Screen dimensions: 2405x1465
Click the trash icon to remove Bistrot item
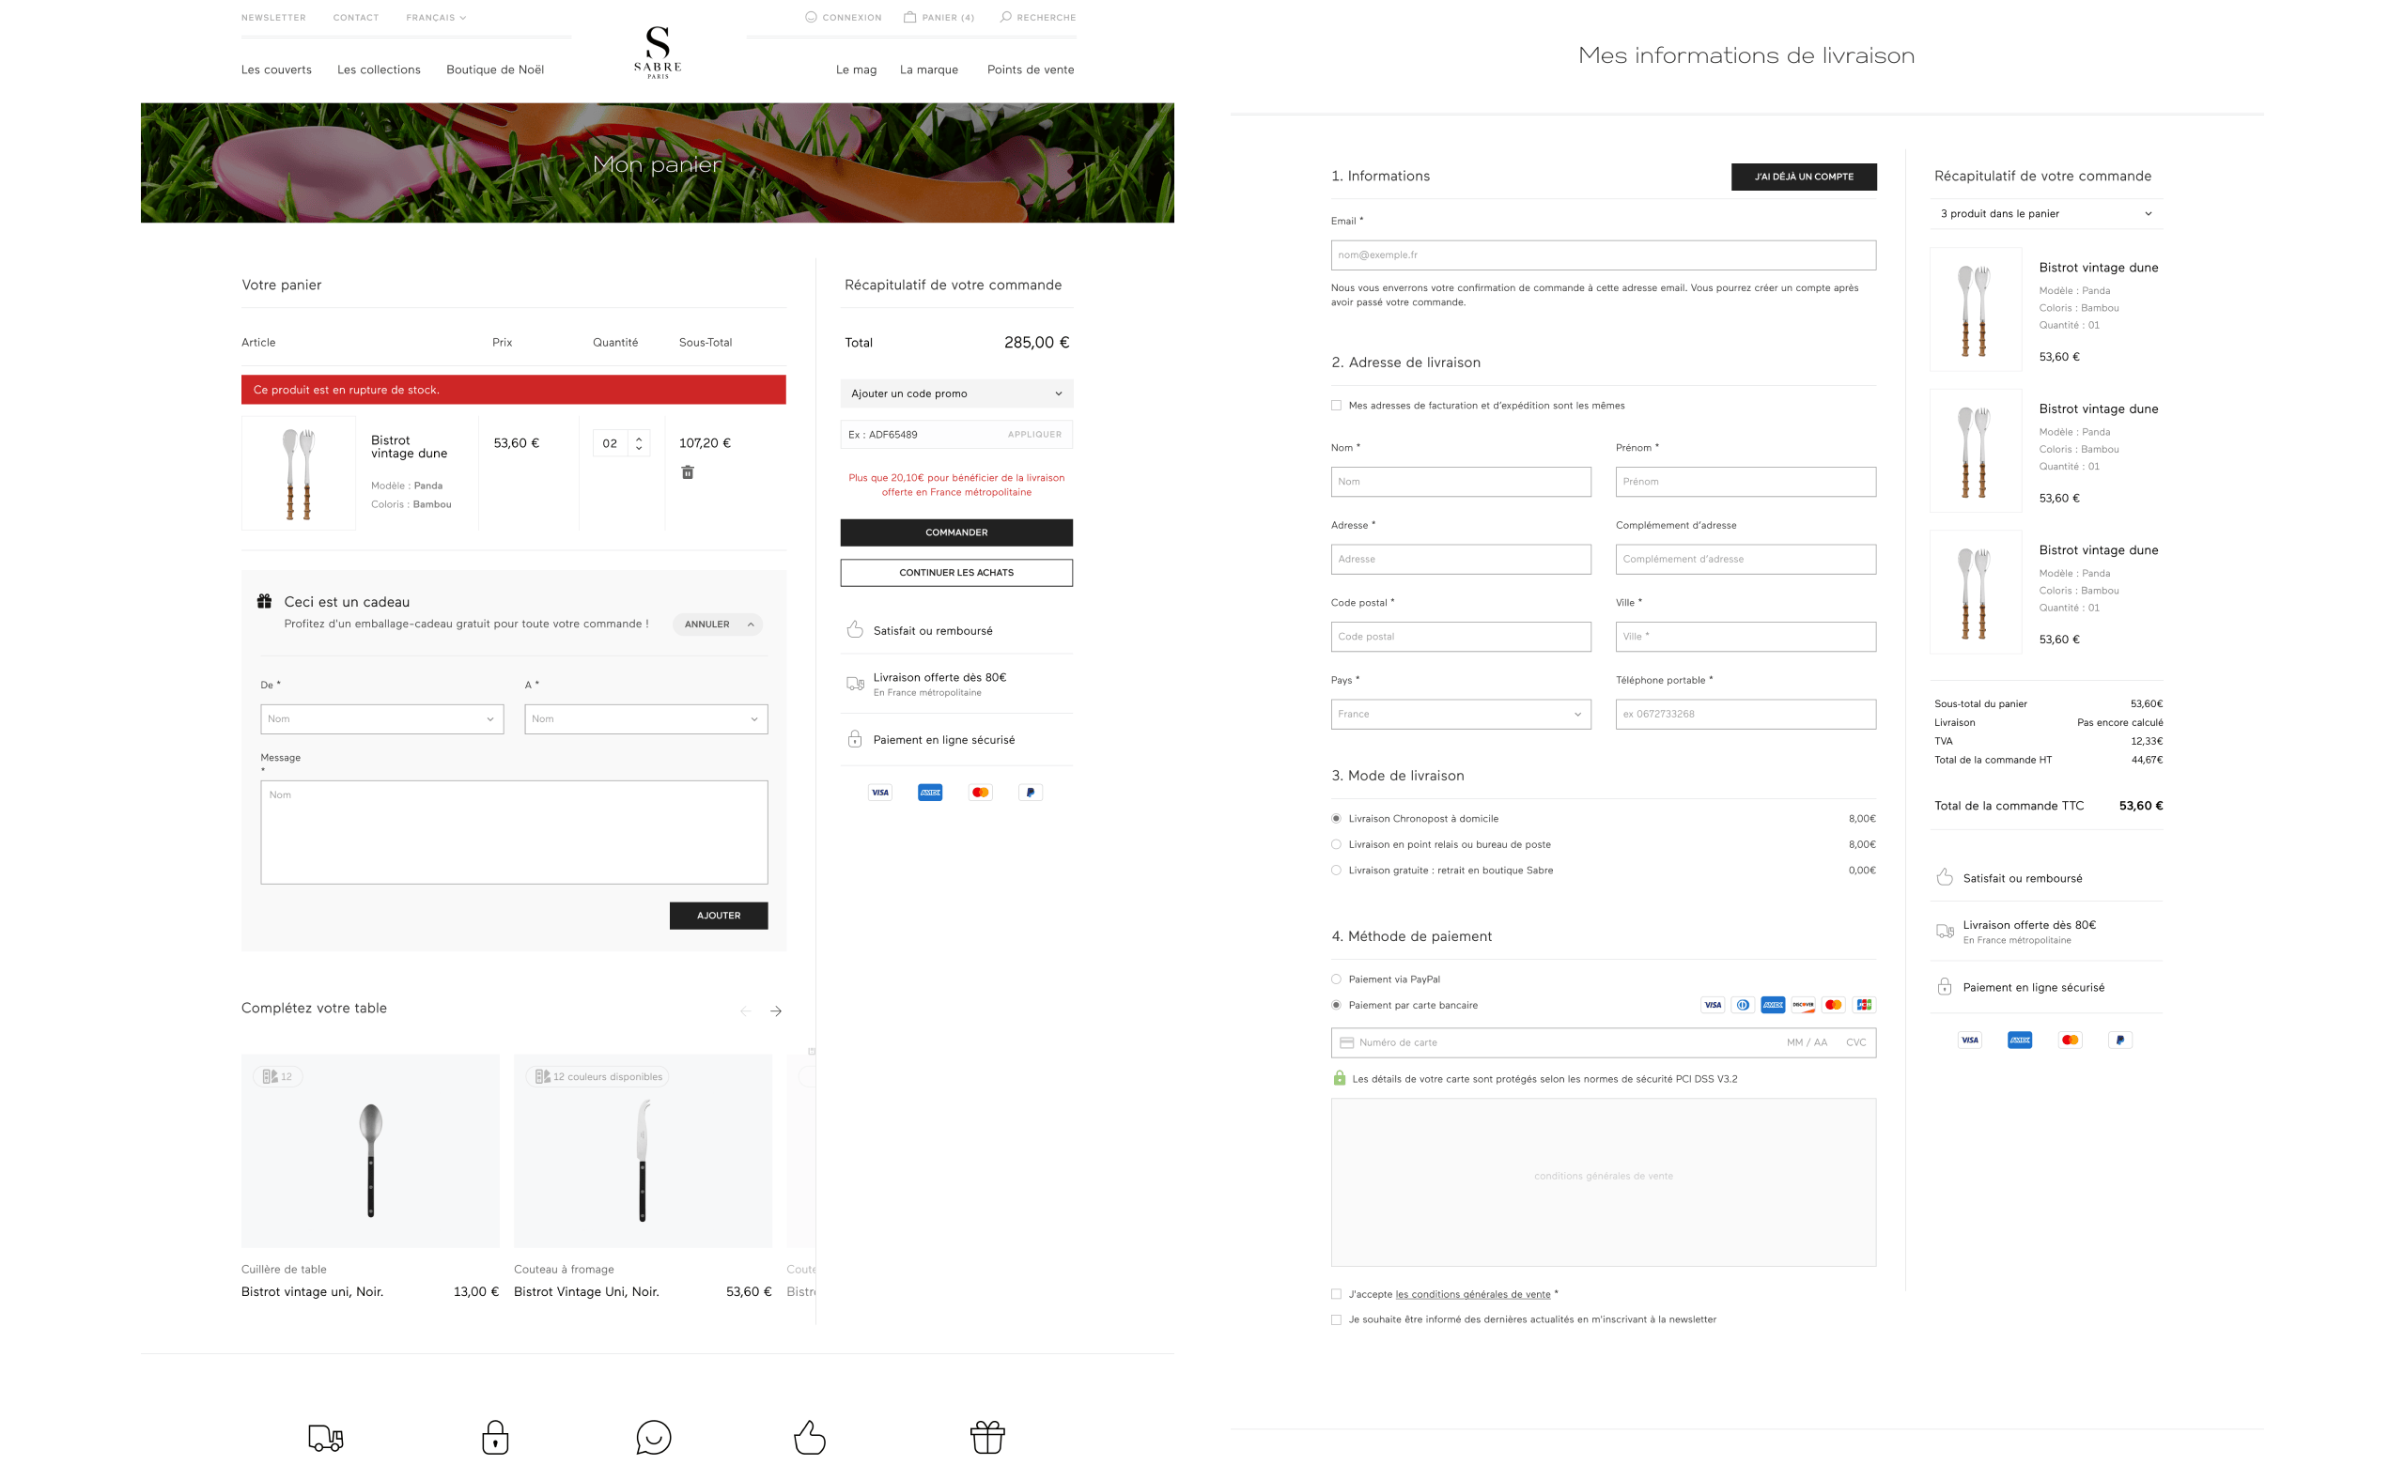tap(687, 472)
